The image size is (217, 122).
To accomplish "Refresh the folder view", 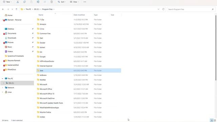I will [163, 9].
